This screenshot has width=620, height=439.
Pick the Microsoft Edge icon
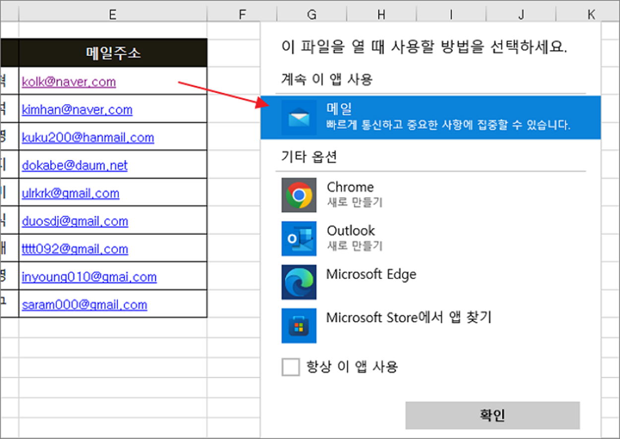(299, 282)
